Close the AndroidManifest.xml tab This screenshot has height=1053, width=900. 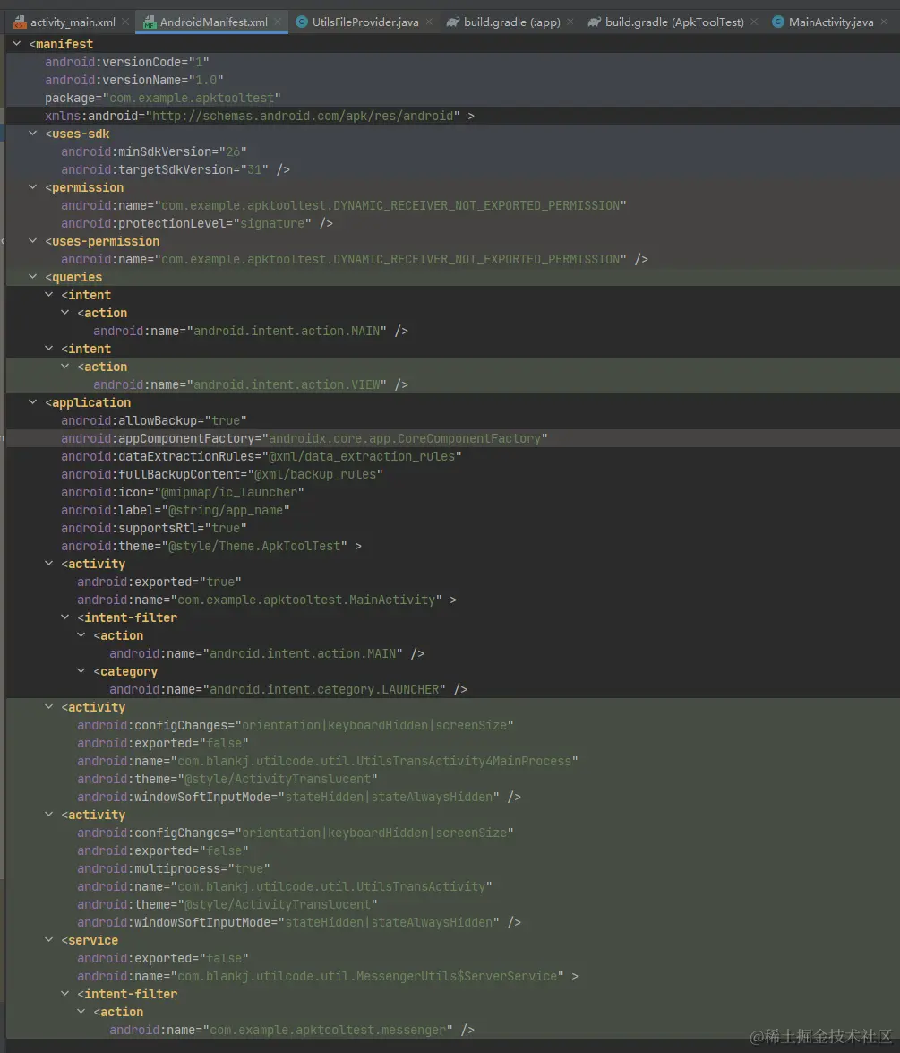click(x=278, y=22)
